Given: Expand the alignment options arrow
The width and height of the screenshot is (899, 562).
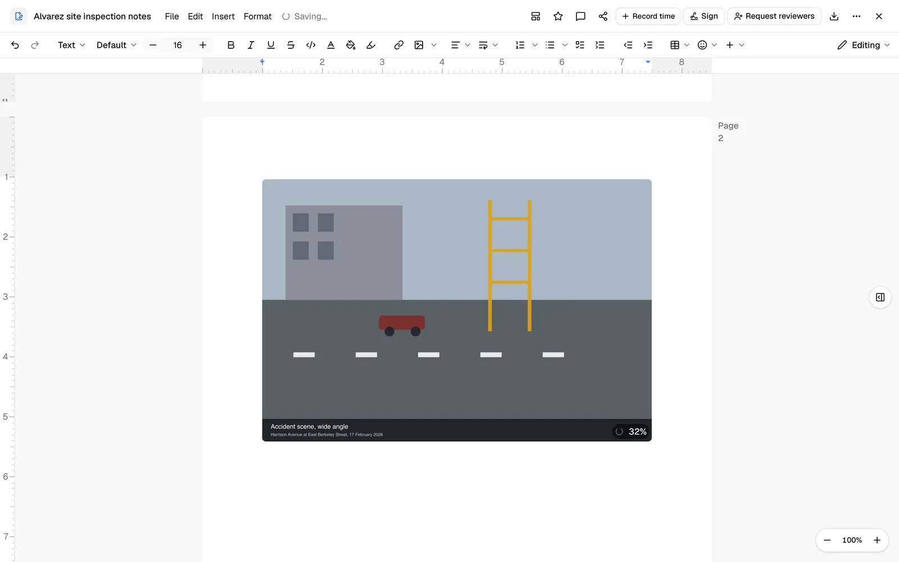Looking at the screenshot, I should 467,45.
